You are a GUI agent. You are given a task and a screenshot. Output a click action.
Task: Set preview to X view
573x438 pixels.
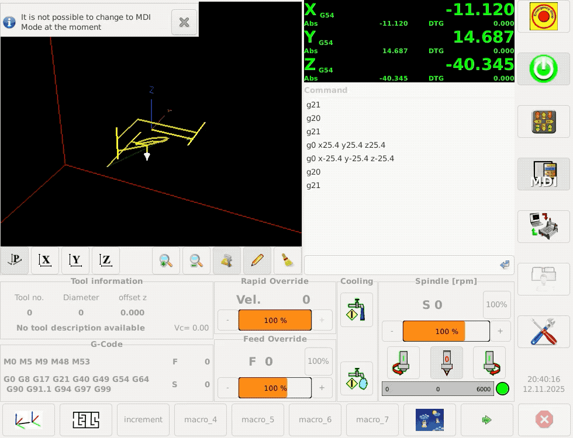click(45, 260)
